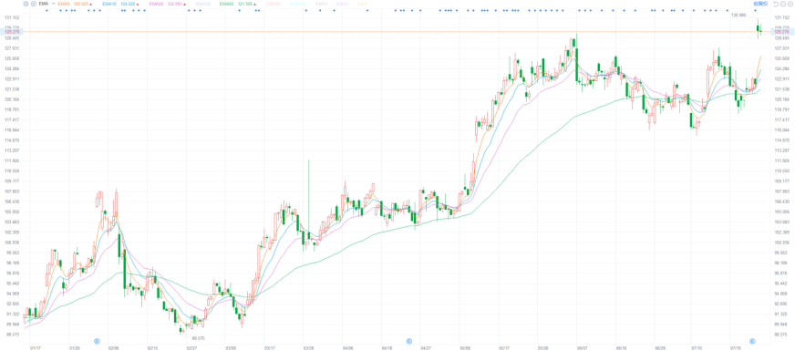Click the 126.085 EMA5 value

[81, 4]
